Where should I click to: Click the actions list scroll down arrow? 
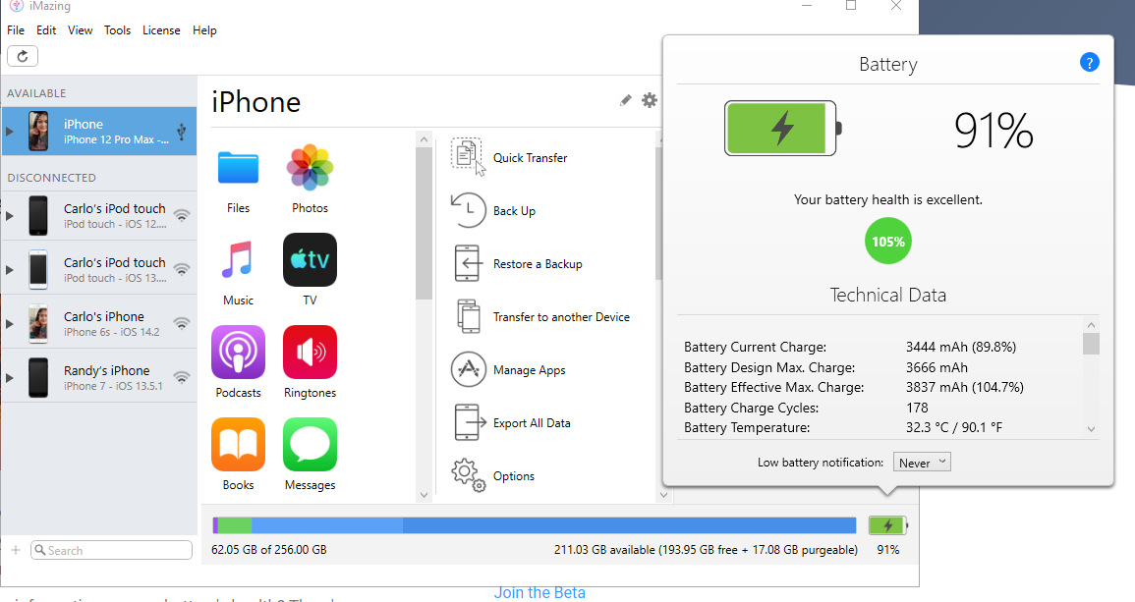point(663,495)
